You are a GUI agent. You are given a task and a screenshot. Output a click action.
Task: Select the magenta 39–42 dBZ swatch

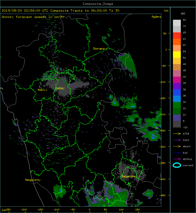[177, 80]
